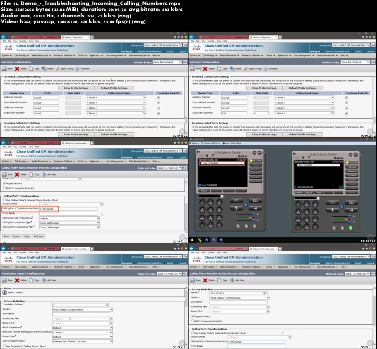
Task: Enable Use Originator's Calling Search Space checkbox
Action: [x=4, y=346]
